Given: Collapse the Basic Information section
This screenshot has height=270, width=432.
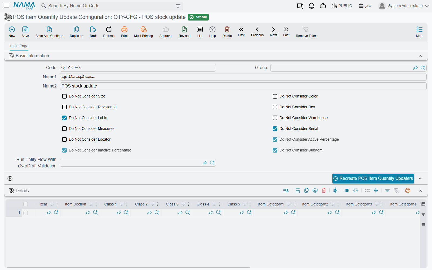Looking at the screenshot, I should (x=420, y=56).
